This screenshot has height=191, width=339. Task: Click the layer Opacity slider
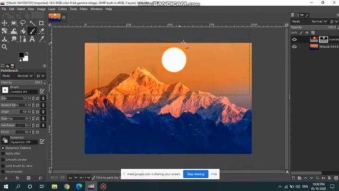click(314, 27)
